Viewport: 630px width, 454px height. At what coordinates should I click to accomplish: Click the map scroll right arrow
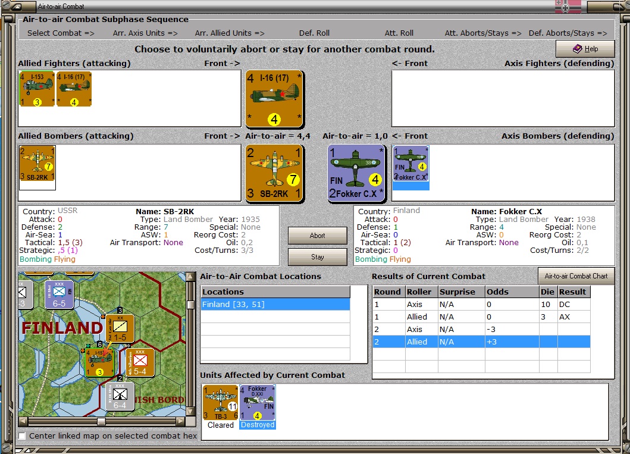tap(180, 421)
